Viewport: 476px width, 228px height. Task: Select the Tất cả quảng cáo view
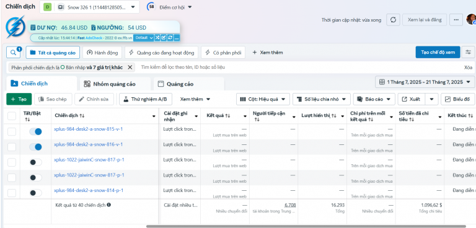[x=53, y=53]
